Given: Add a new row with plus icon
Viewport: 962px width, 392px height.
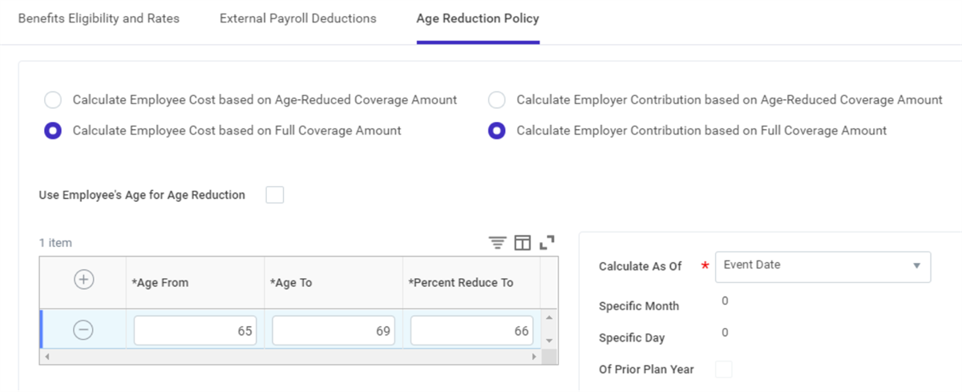Looking at the screenshot, I should pos(83,279).
